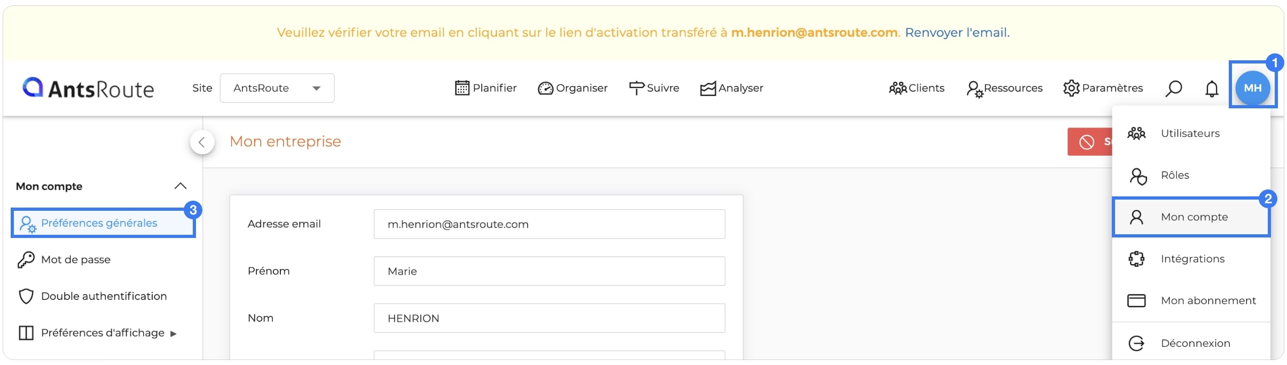Screen dimensions: 1287x365
Task: Open Paramètres settings
Action: 1103,88
